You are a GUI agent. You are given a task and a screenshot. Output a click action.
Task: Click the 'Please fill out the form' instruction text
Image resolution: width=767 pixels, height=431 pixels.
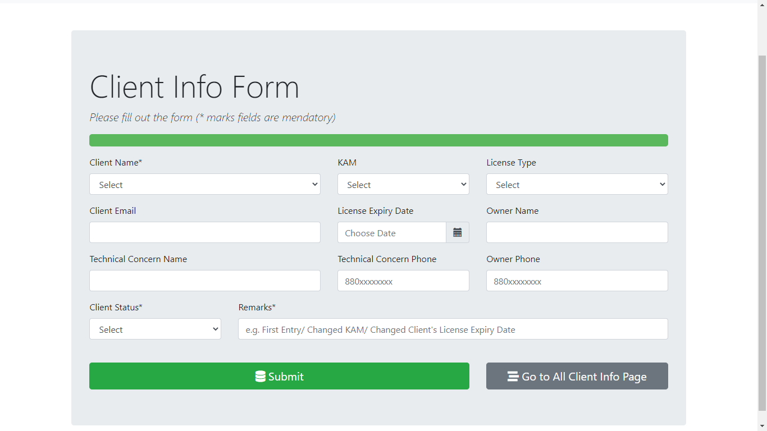tap(212, 117)
